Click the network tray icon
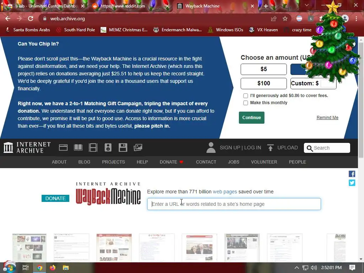Viewport: 364px width, 273px height. coord(305,268)
